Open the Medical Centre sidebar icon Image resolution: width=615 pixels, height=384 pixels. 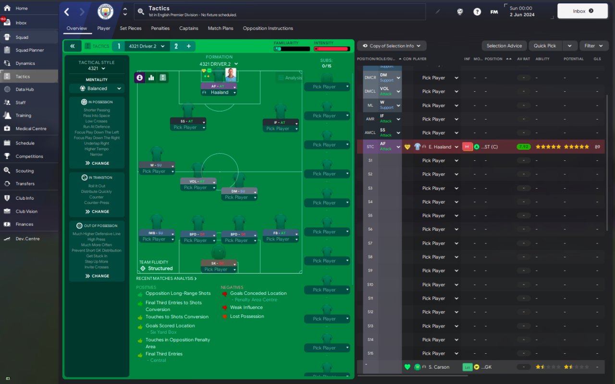tap(7, 128)
